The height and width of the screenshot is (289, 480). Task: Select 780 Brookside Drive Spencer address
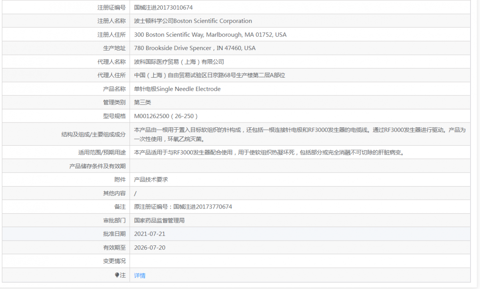click(195, 48)
